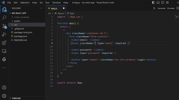179x100 pixels.
Task: Click the minimap at editor right edge
Action: click(177, 17)
